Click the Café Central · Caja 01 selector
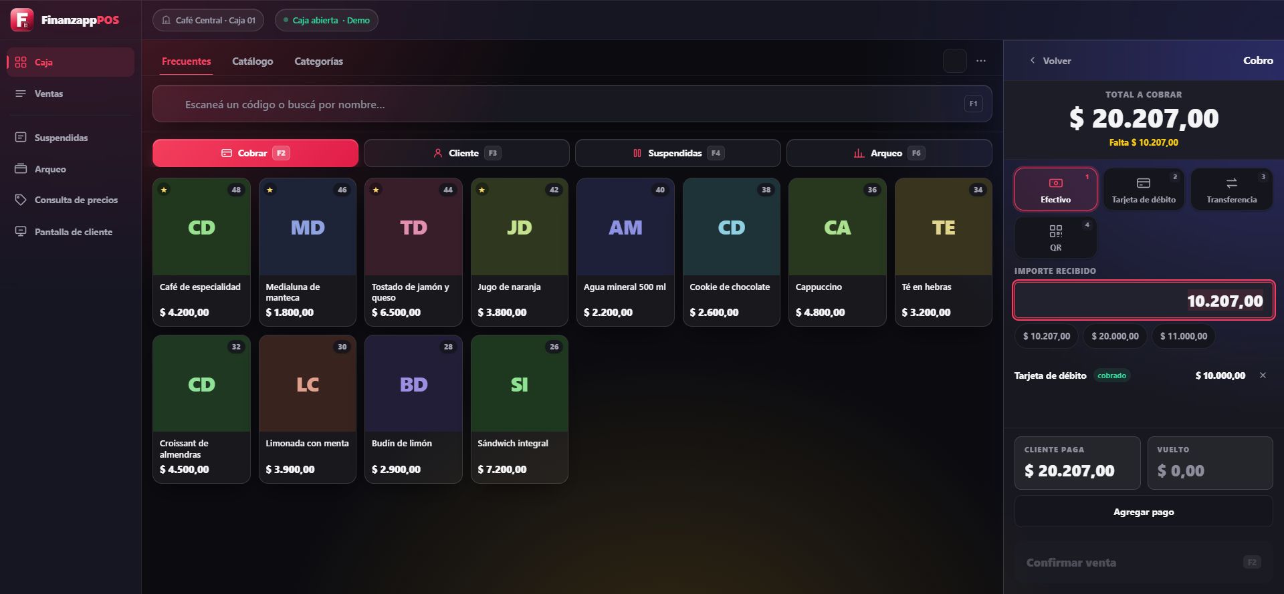The image size is (1284, 594). pos(209,20)
